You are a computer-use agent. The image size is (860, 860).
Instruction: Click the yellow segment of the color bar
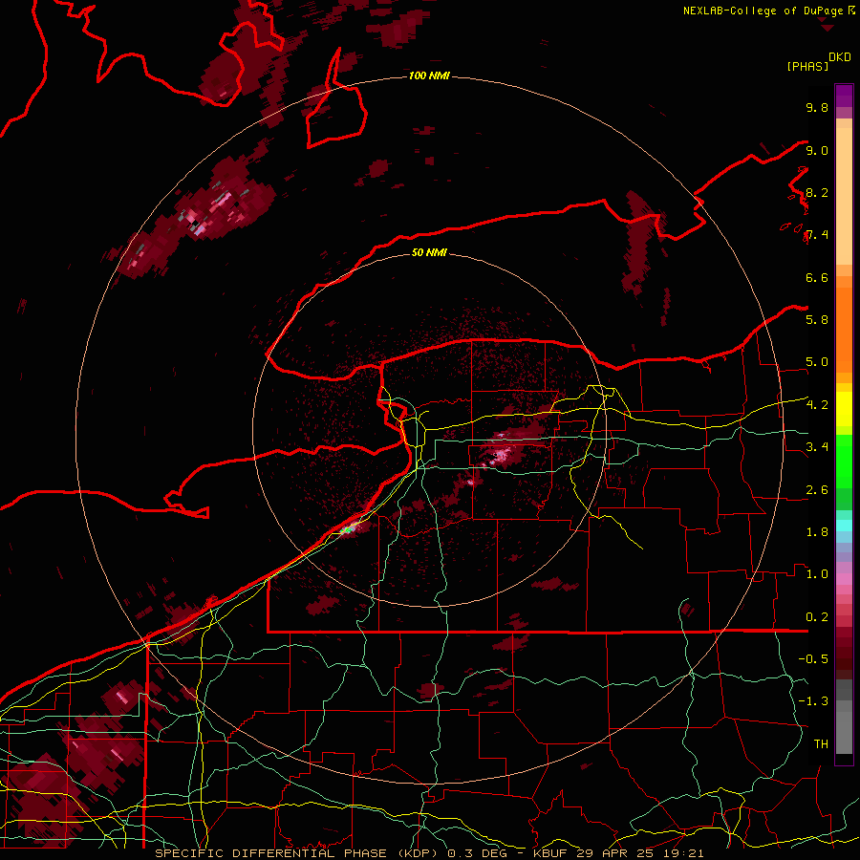(844, 409)
